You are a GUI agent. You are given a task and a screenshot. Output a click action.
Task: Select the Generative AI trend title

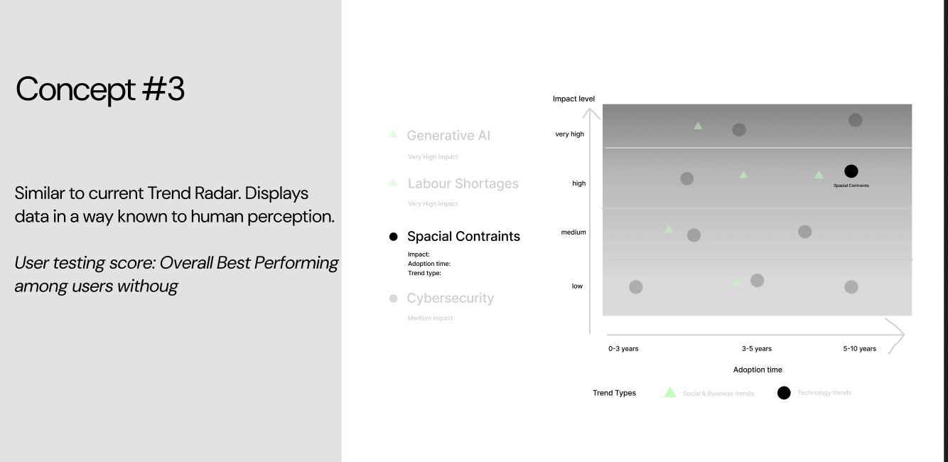tap(448, 135)
